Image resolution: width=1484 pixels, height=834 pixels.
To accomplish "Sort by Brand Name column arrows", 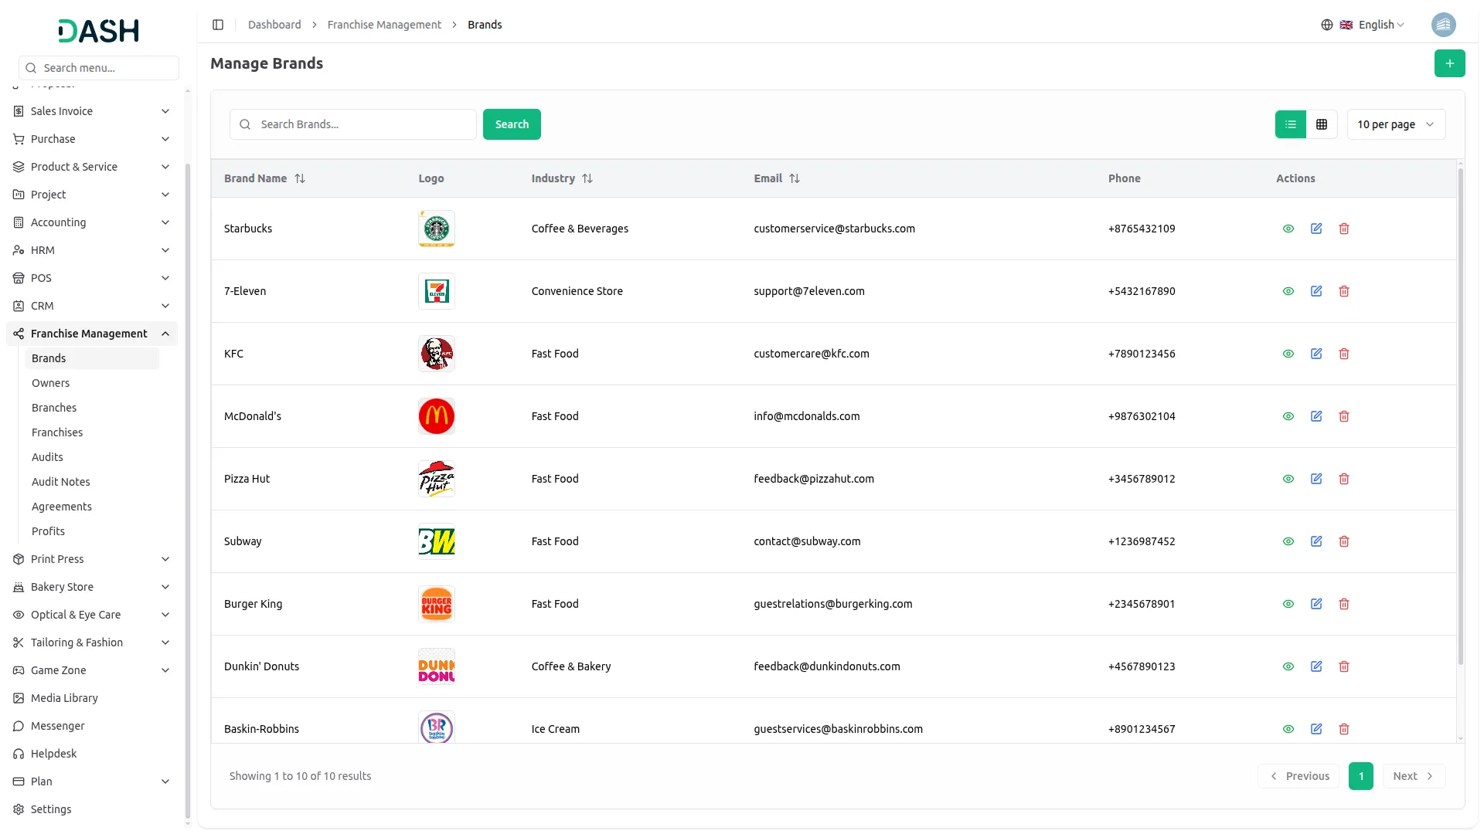I will point(300,178).
